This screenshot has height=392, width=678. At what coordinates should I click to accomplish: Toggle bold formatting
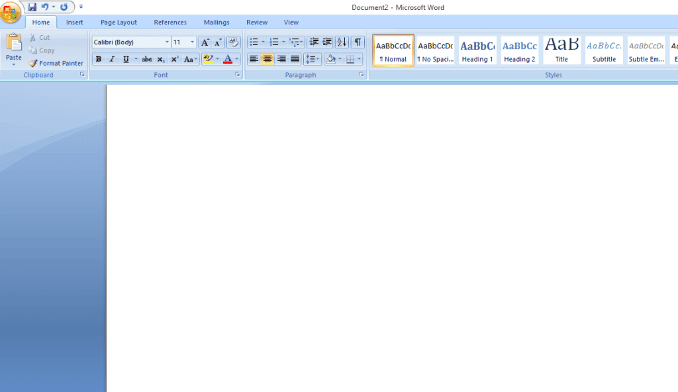tap(99, 60)
